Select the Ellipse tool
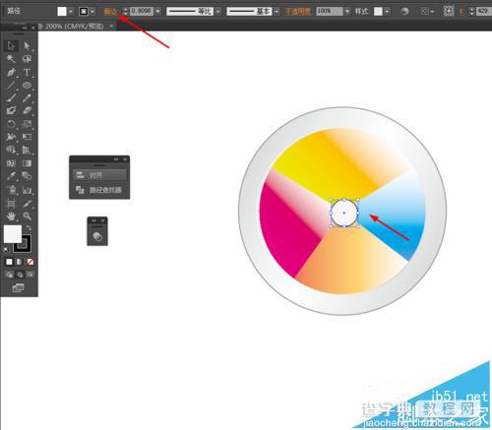This screenshot has width=492, height=430. point(27,86)
